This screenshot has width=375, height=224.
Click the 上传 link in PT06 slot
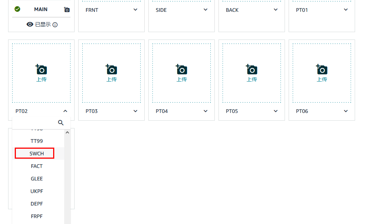322,79
